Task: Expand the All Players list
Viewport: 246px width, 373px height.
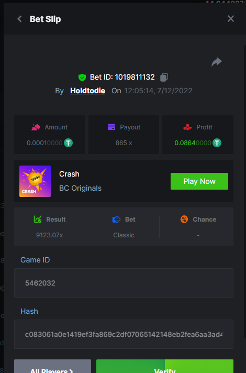Action: point(52,366)
